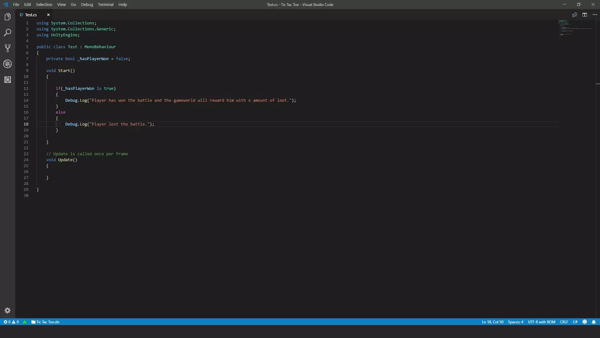
Task: Open the Manage gear settings icon
Action: [x=7, y=310]
